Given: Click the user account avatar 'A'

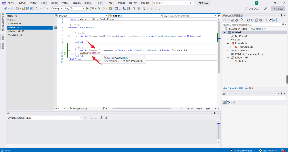Looking at the screenshot, I should (257, 3).
